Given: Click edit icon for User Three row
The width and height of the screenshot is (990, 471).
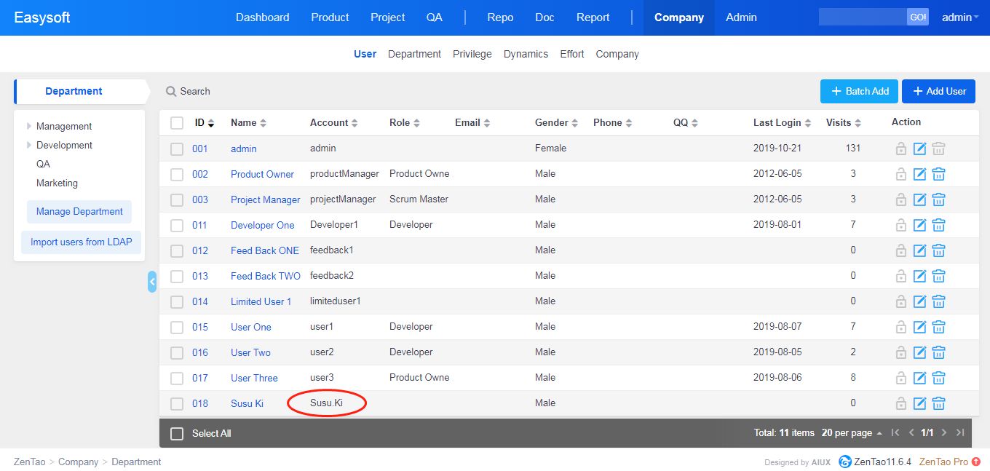Looking at the screenshot, I should (x=919, y=378).
